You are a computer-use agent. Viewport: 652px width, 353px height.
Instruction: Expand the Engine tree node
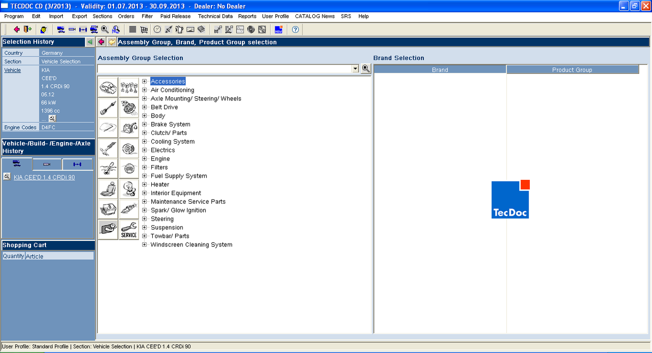145,159
